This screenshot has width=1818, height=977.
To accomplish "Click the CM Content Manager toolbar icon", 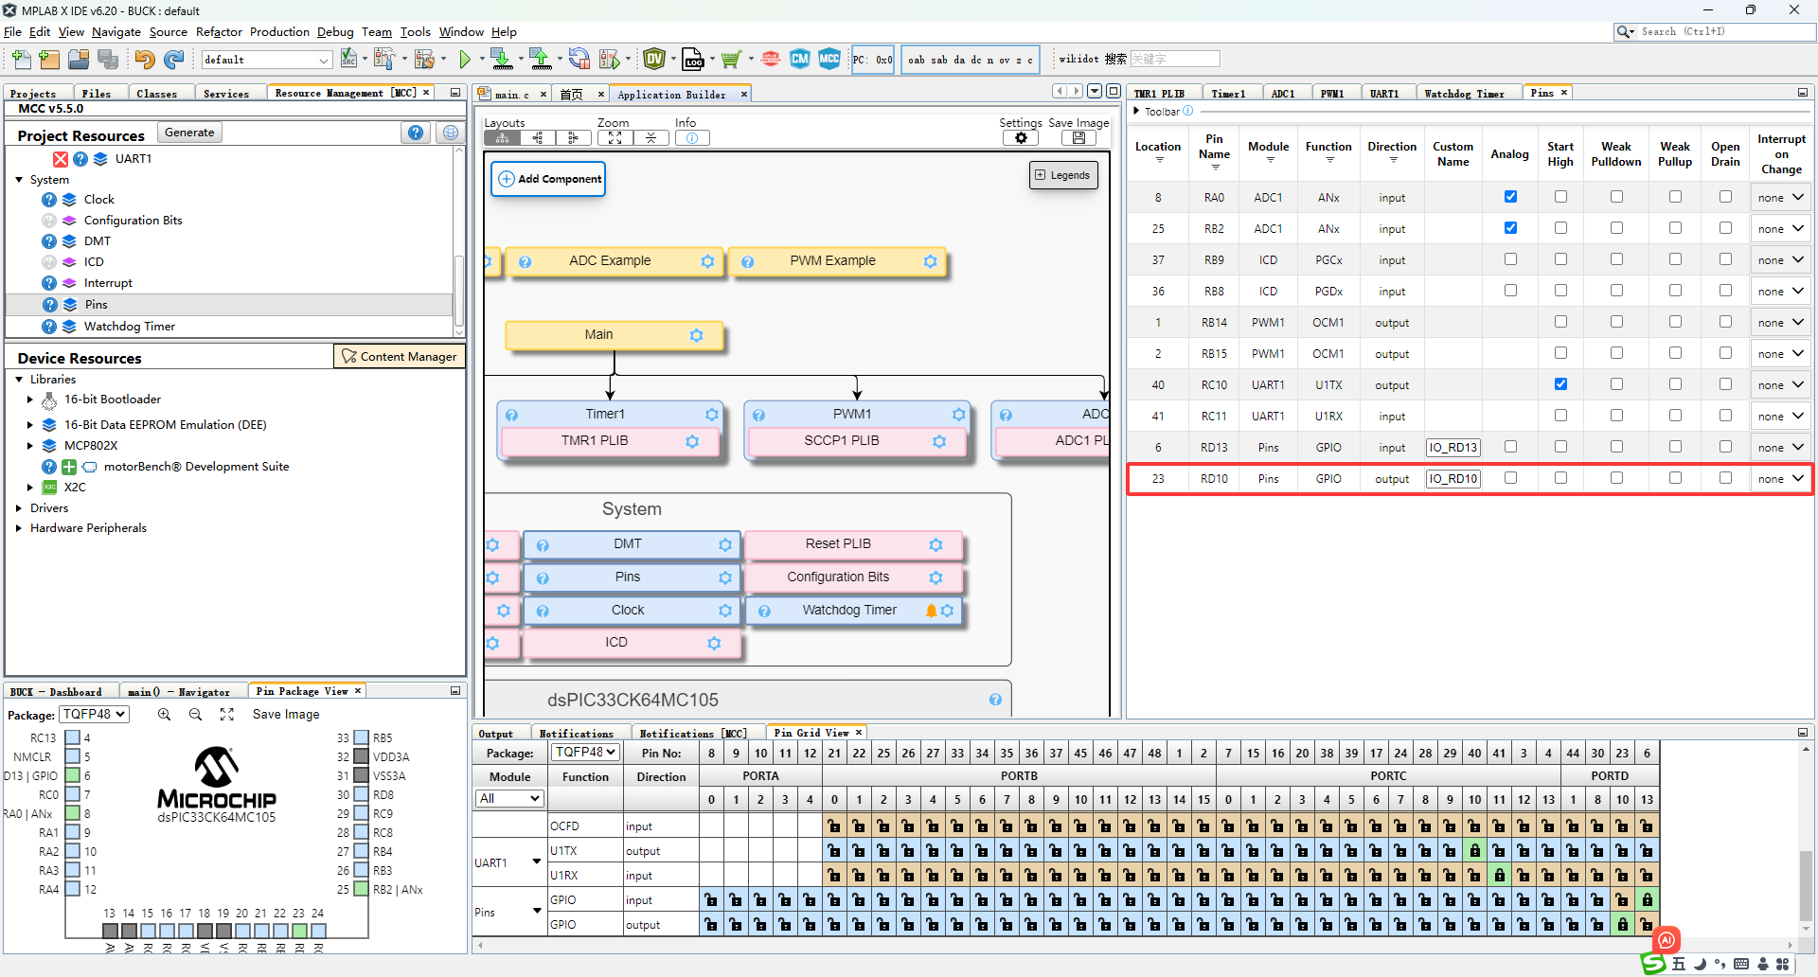I will coord(800,59).
